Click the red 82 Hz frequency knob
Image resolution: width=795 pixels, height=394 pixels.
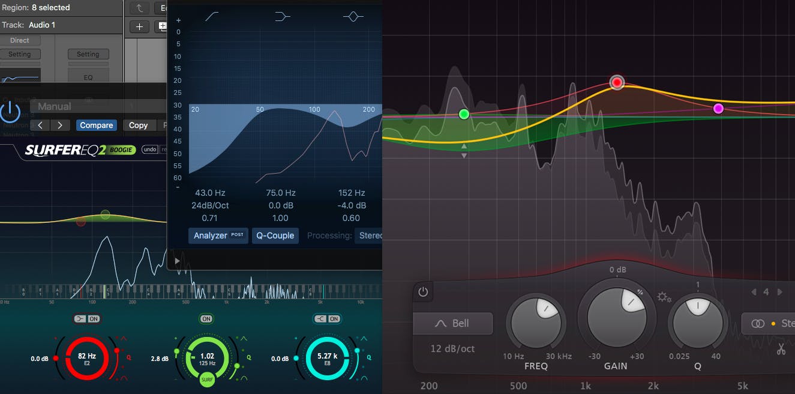coord(87,358)
